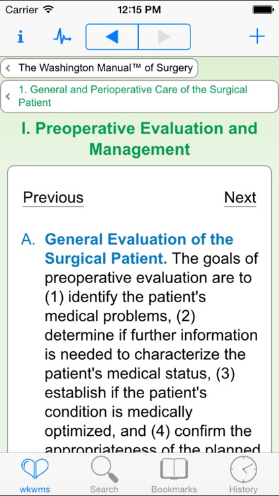This screenshot has width=279, height=496.
Task: Go forward with the right arrow button
Action: point(165,37)
